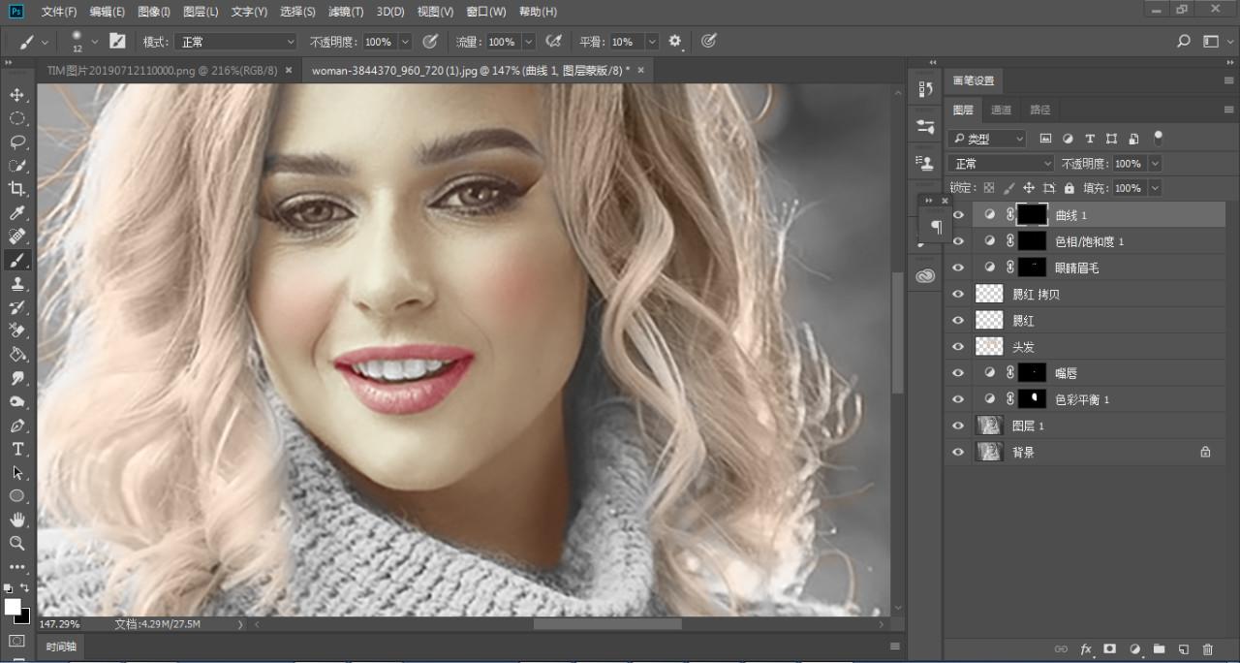Image resolution: width=1240 pixels, height=663 pixels.
Task: Select the 嘴唇 layer
Action: coord(1066,373)
